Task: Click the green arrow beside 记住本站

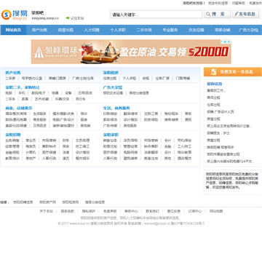Action: [68, 18]
